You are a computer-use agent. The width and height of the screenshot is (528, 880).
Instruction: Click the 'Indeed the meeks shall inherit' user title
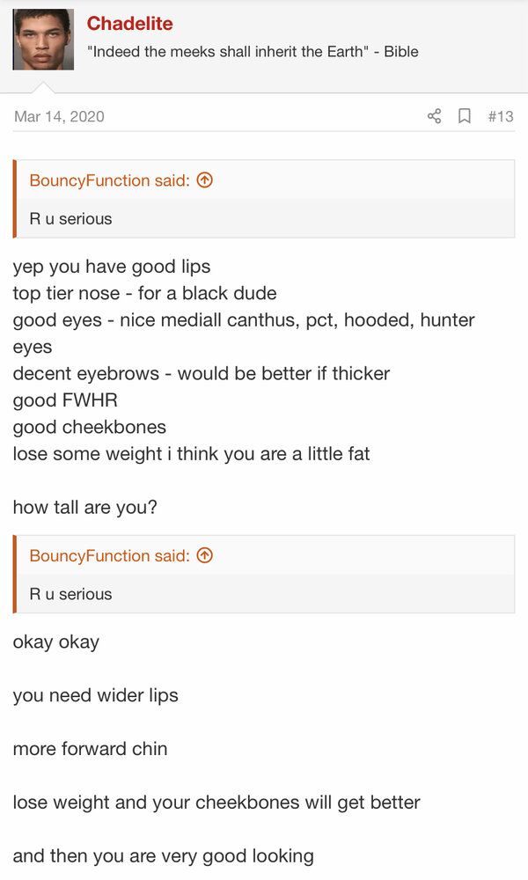(253, 52)
